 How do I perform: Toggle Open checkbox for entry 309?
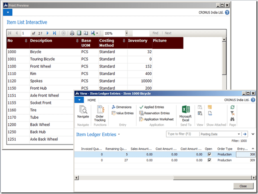(210, 161)
